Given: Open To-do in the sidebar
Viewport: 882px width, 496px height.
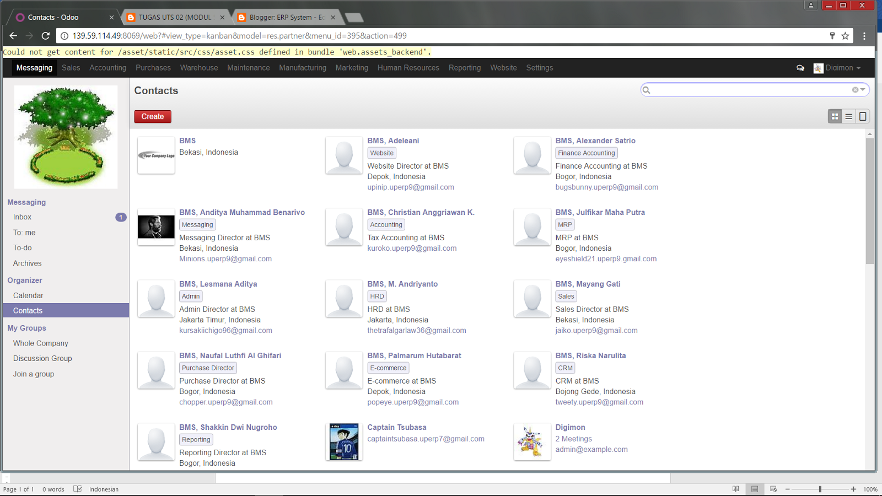Looking at the screenshot, I should click(23, 248).
